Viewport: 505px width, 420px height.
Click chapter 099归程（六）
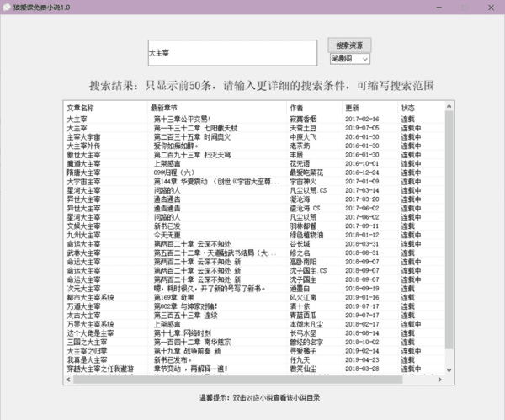[x=174, y=173]
